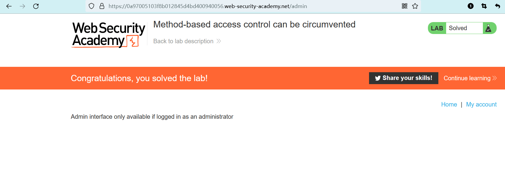Follow the Continue learning link

(467, 78)
